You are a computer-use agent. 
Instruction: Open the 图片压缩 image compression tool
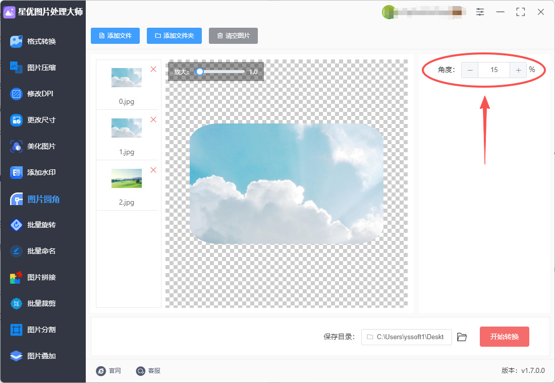point(33,68)
